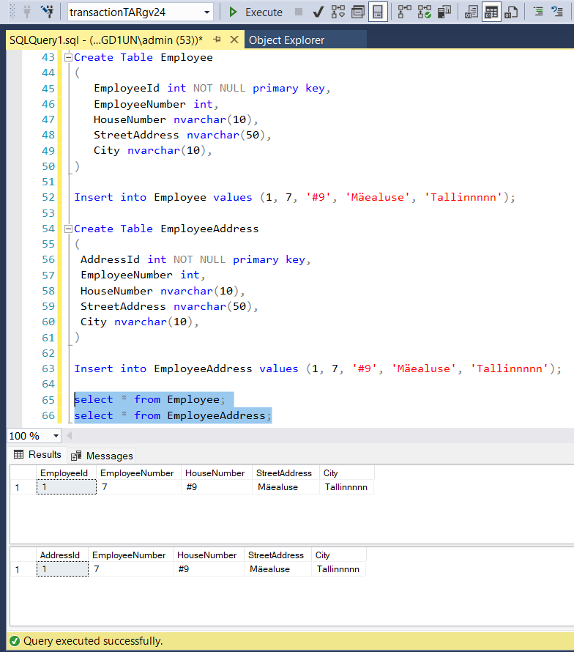
Task: Click the EmployeeId column header
Action: [x=67, y=473]
